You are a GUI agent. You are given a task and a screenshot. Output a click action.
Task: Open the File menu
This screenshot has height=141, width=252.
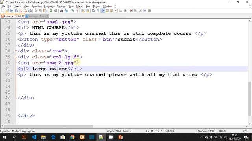pos(3,6)
